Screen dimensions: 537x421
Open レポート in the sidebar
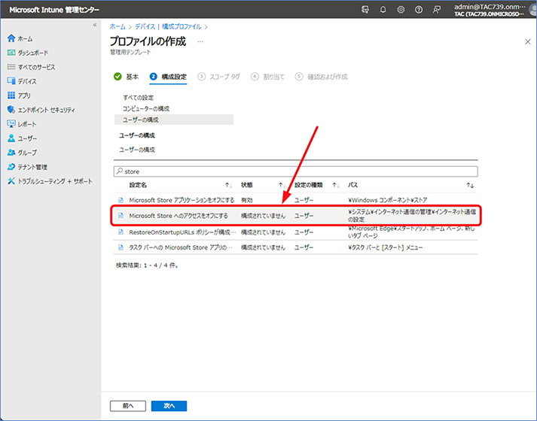point(22,124)
